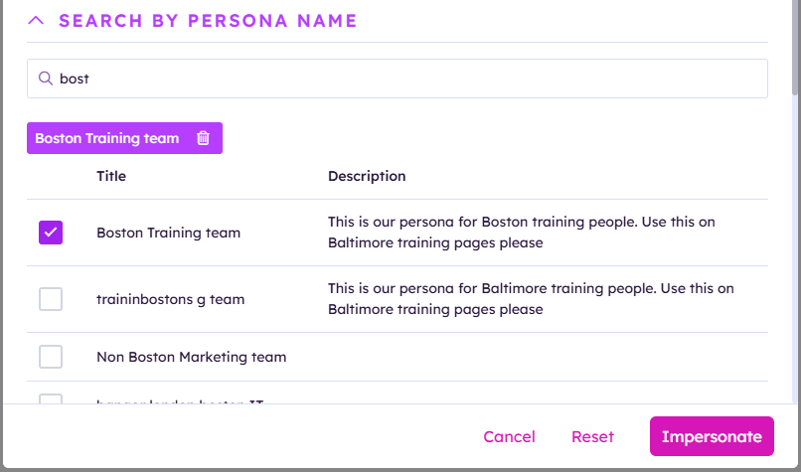Click the Title column header
The height and width of the screenshot is (472, 801).
[x=111, y=176]
